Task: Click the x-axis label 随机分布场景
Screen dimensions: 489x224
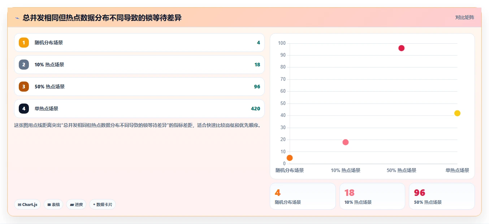Action: point(290,170)
